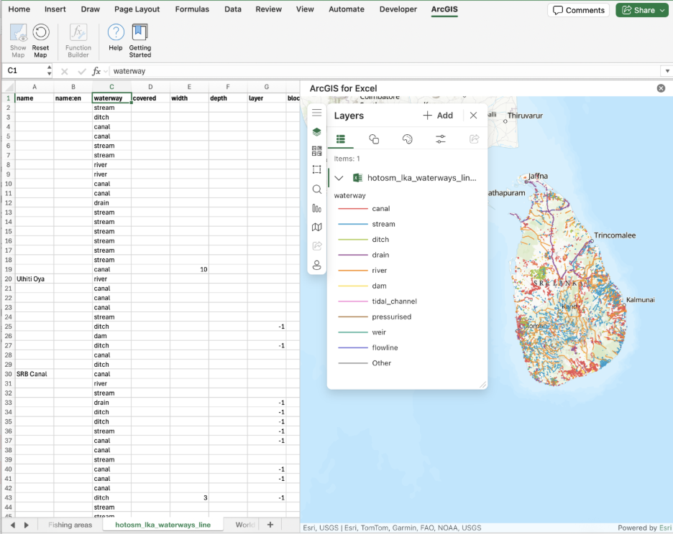Switch to the World sheet tab

[244, 525]
